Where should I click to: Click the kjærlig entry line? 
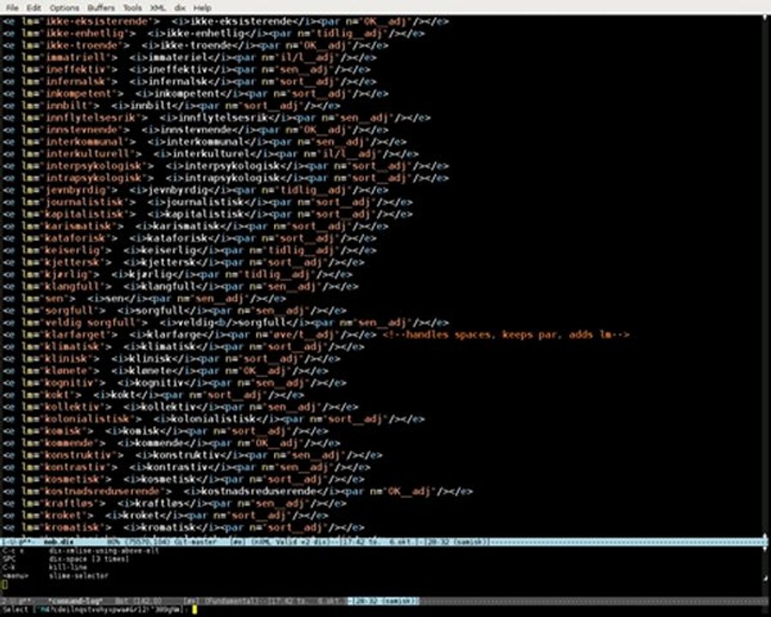[x=177, y=274]
